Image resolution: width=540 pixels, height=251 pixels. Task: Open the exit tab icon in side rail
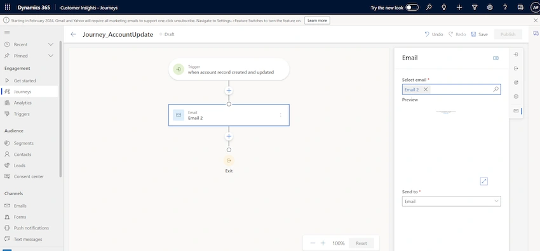click(516, 68)
